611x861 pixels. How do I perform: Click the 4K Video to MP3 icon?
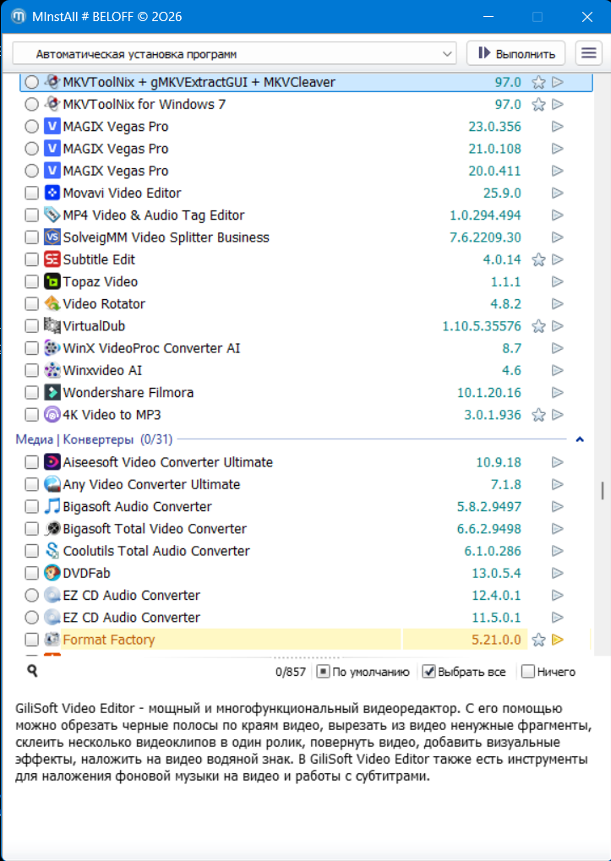52,415
